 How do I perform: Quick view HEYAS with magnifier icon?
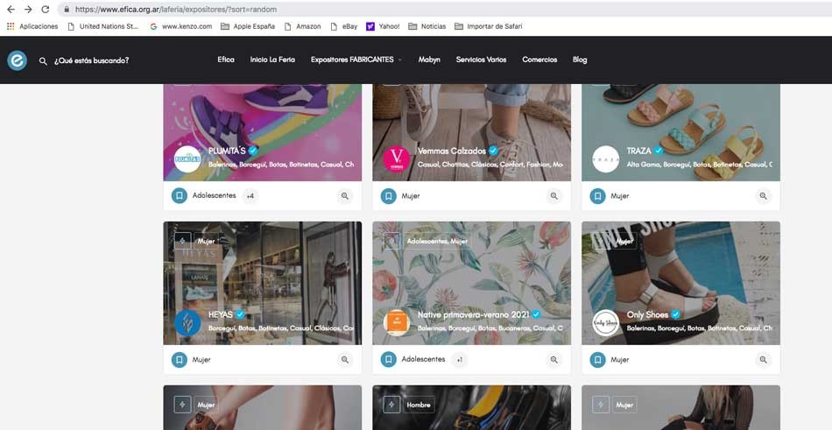click(345, 359)
